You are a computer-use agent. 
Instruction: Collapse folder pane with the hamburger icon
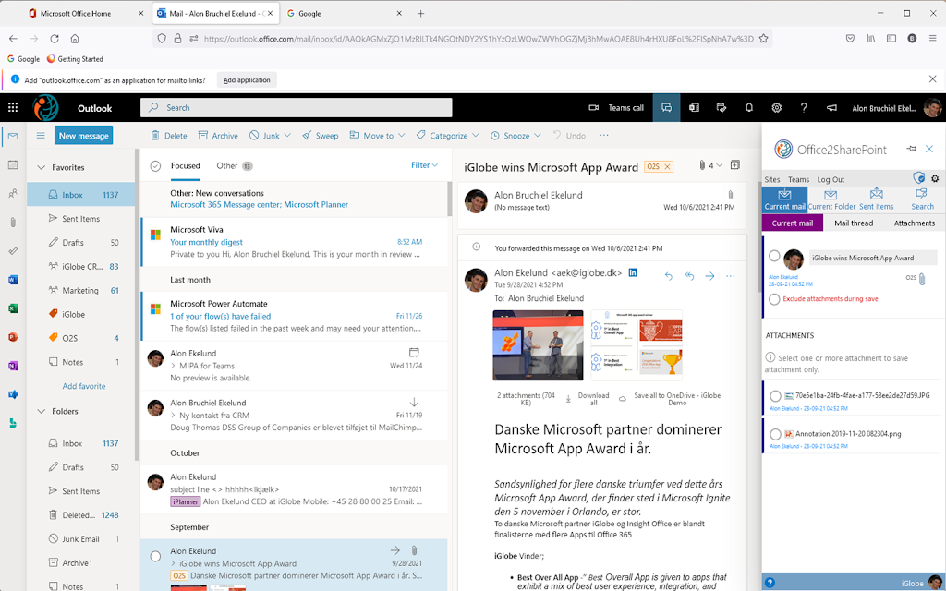(x=41, y=136)
